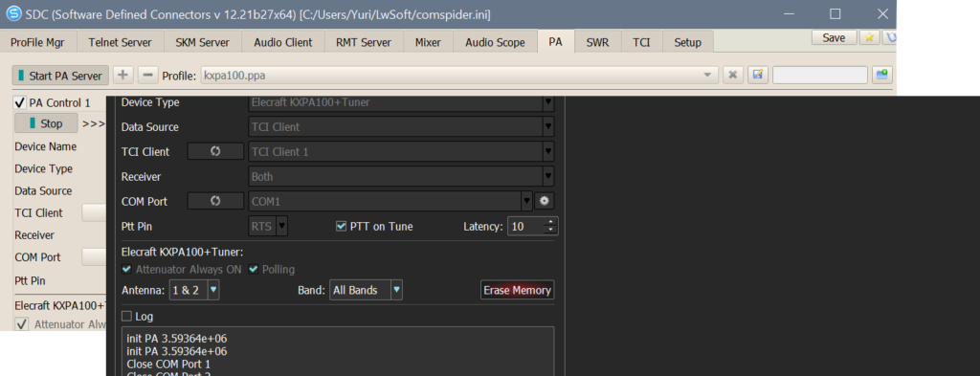This screenshot has width=980, height=376.
Task: Click the plus icon to add a PA profile
Action: (123, 75)
